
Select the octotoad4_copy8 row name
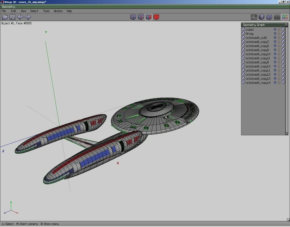pyautogui.click(x=257, y=46)
